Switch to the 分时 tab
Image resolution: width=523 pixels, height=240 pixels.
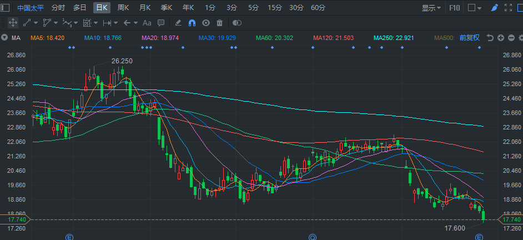pyautogui.click(x=58, y=7)
